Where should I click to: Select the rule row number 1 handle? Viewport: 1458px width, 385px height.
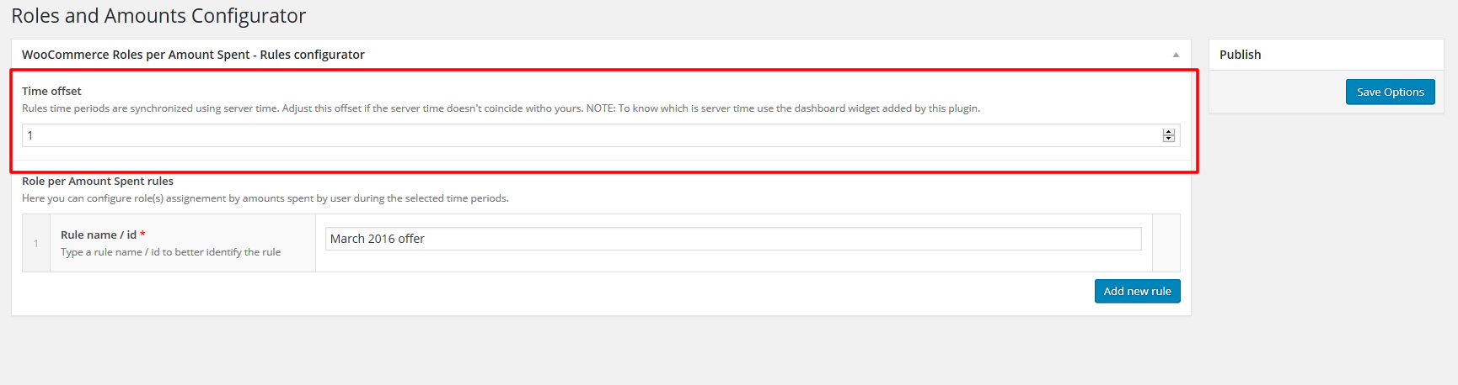coord(36,243)
